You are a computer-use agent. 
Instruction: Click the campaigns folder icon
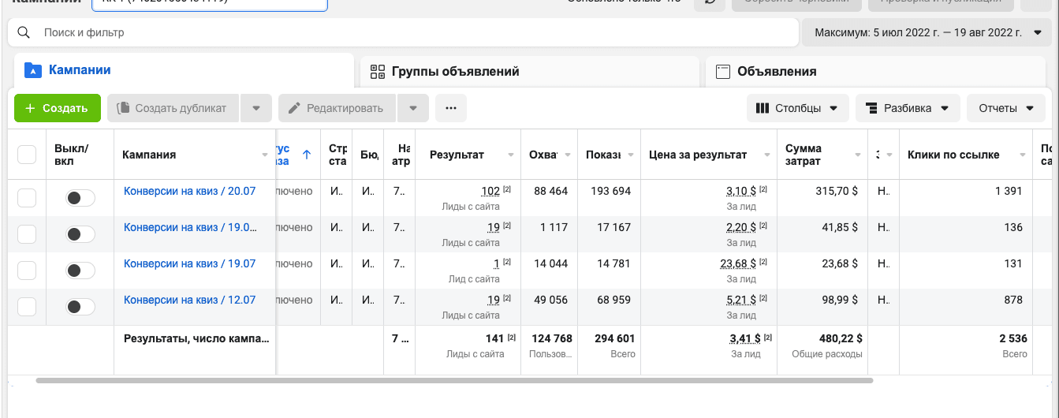pyautogui.click(x=32, y=69)
